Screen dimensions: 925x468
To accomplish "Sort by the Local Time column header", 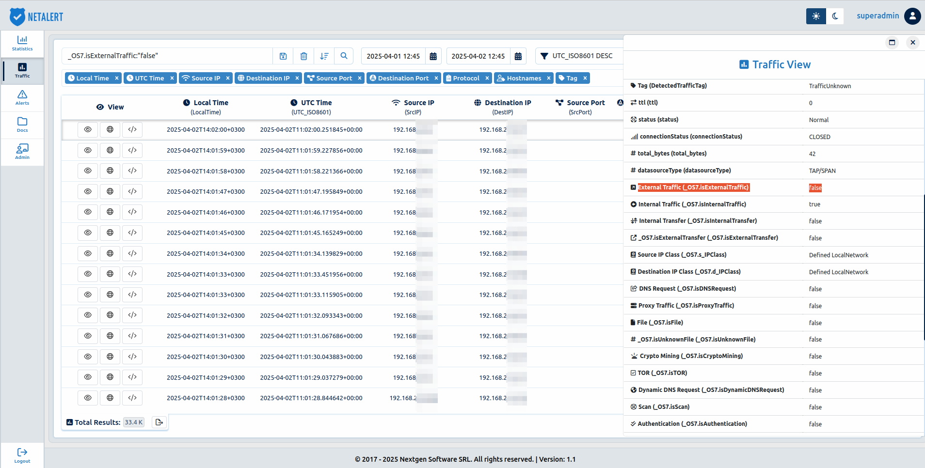I will tap(206, 107).
